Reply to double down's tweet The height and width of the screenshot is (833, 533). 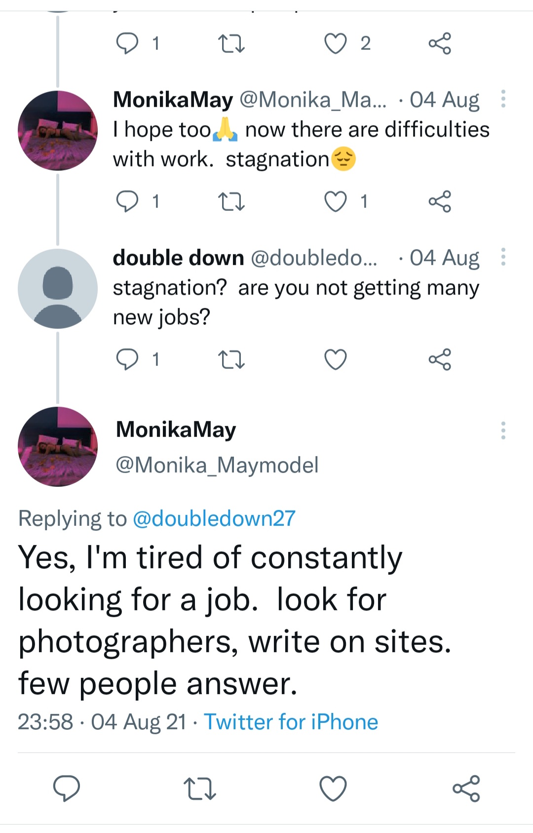tap(127, 359)
